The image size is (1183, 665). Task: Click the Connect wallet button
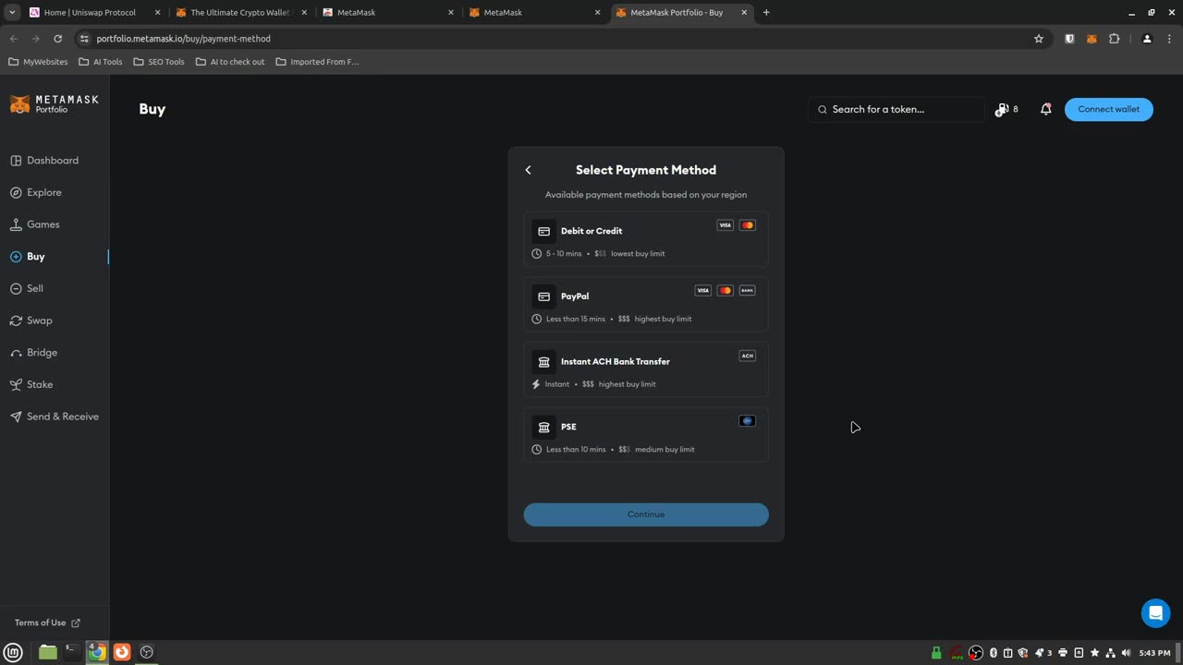pos(1109,109)
